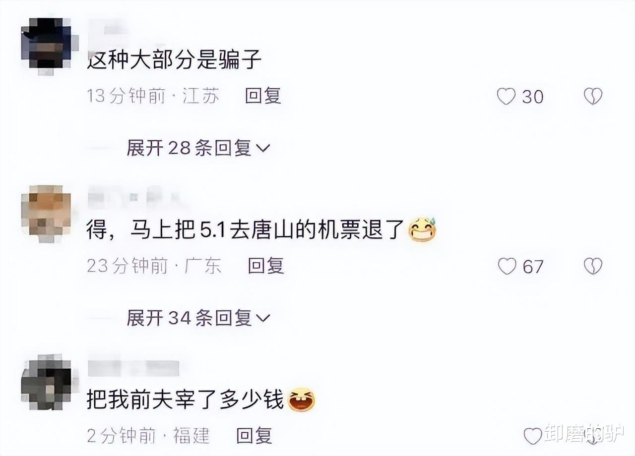Open blurred username of third commenter
Image resolution: width=635 pixels, height=456 pixels.
pyautogui.click(x=133, y=368)
